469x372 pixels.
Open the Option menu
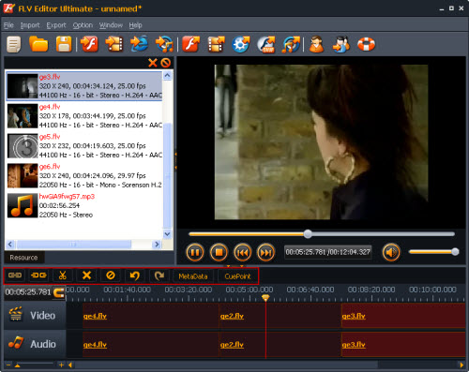(x=83, y=25)
